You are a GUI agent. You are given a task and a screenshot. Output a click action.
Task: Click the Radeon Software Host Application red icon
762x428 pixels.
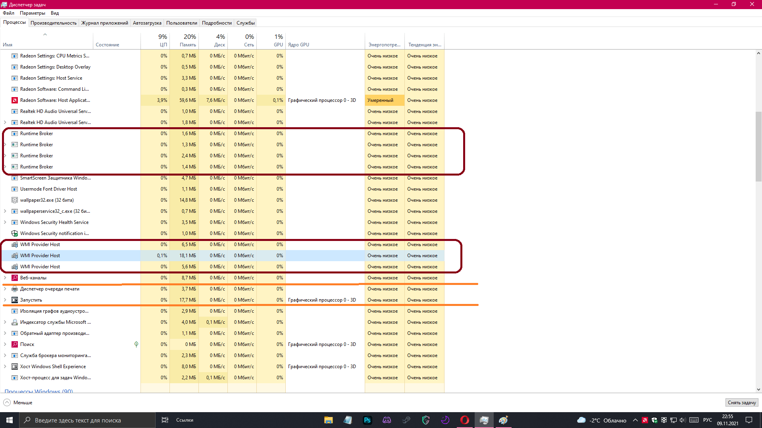[x=15, y=100]
